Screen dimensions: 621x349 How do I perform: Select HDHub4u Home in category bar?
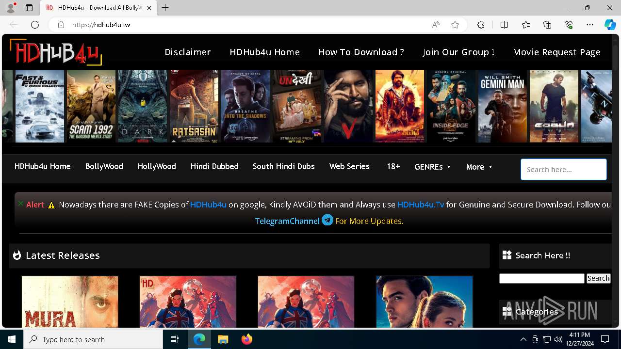[x=43, y=166]
